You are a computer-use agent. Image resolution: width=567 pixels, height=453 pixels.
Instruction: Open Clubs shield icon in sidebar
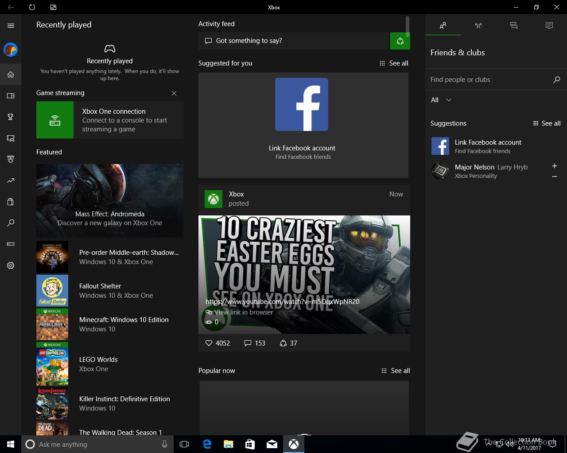coord(11,159)
